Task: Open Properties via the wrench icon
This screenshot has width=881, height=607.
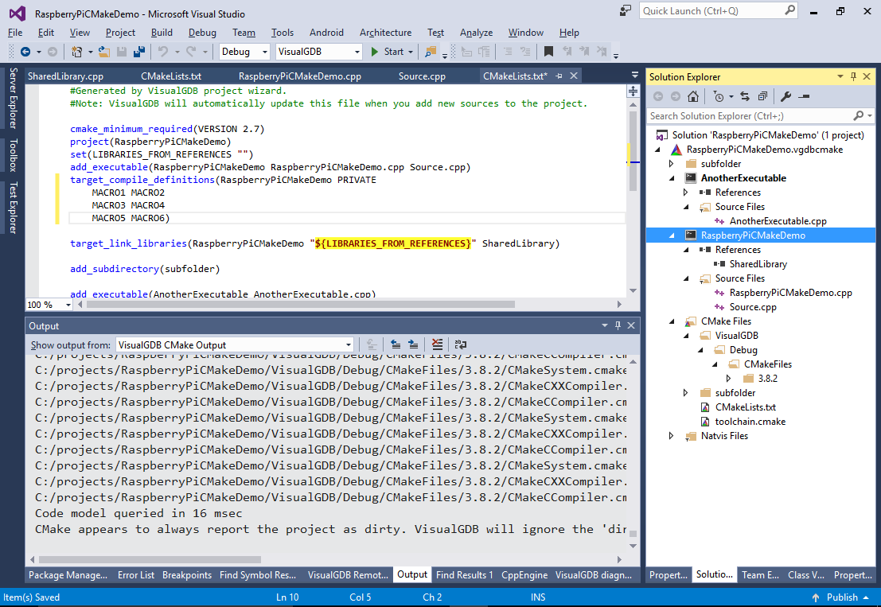Action: click(x=786, y=96)
